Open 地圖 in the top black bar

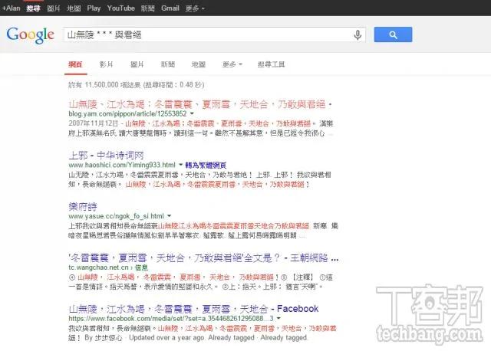point(74,8)
